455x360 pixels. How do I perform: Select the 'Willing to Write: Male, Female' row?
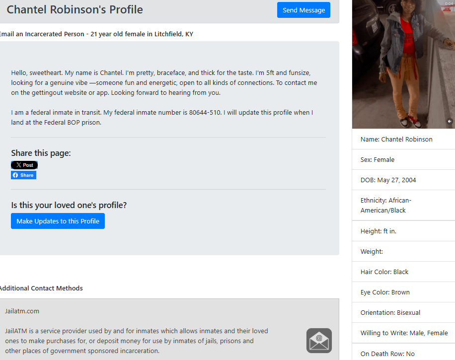(403, 333)
